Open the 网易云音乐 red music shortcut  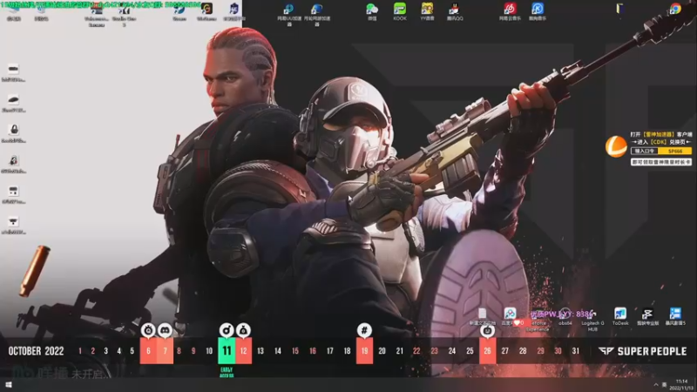[510, 11]
